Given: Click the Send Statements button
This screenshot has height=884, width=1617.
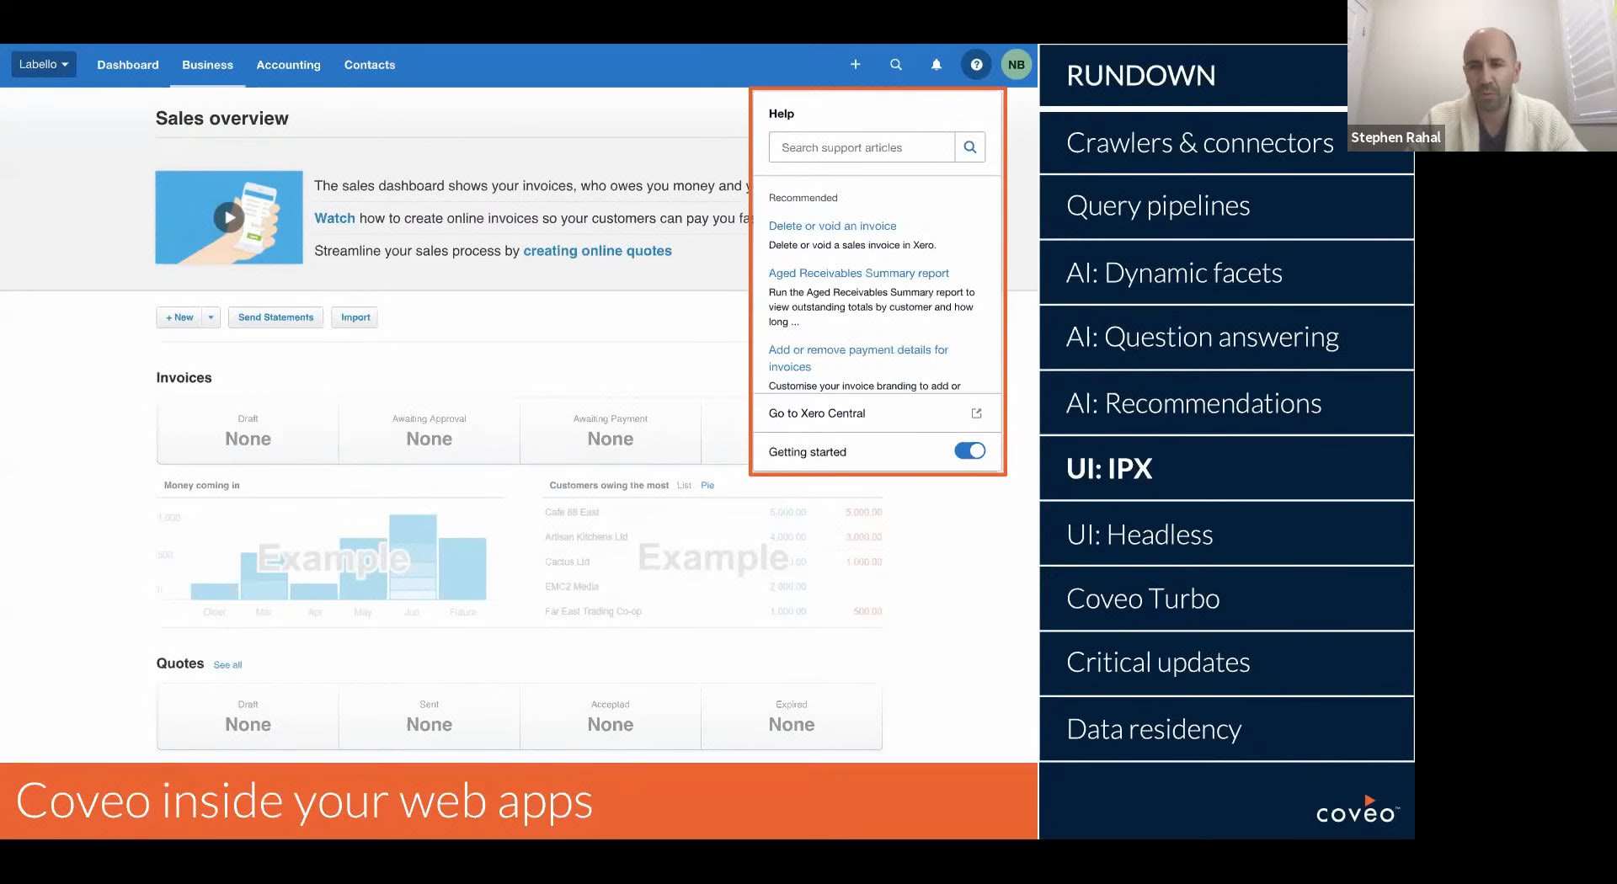Looking at the screenshot, I should (x=275, y=317).
